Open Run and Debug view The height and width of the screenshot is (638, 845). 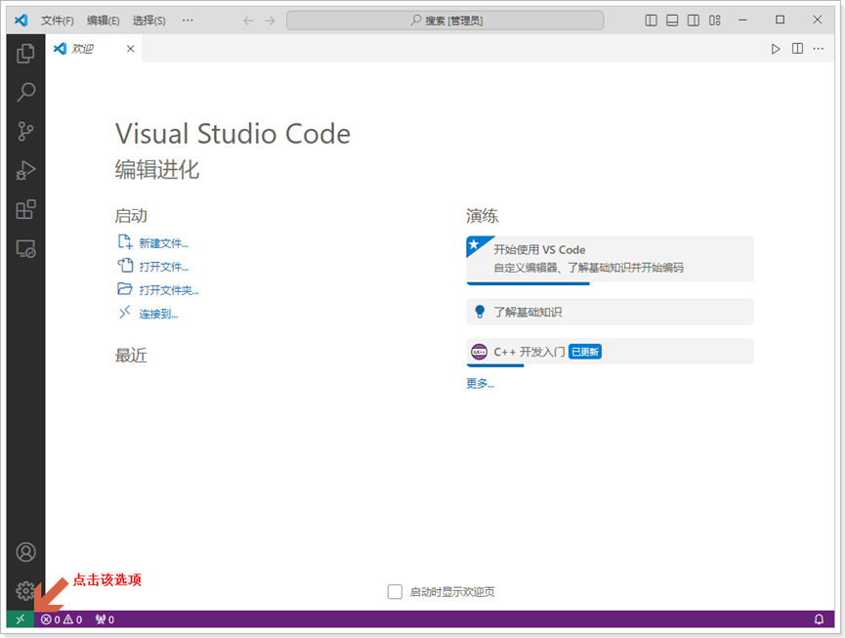pyautogui.click(x=25, y=170)
